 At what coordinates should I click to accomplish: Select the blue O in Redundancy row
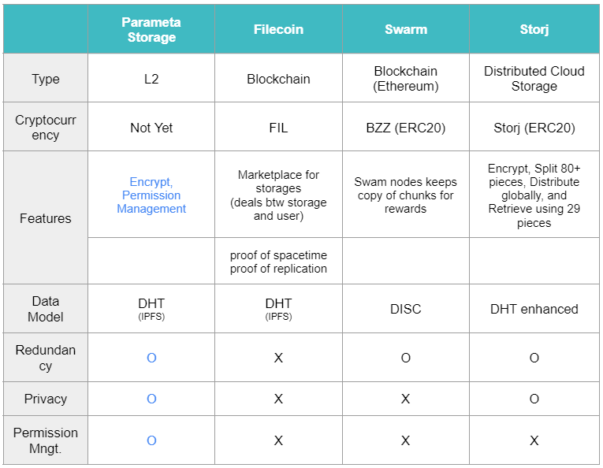151,358
